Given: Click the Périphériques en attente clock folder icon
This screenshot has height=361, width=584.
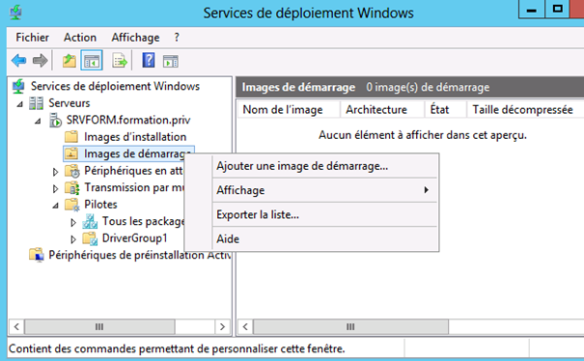Looking at the screenshot, I should [x=72, y=171].
